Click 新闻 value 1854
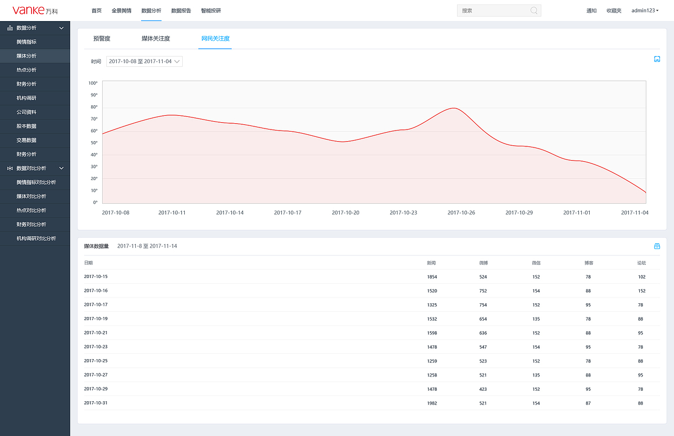The image size is (674, 436). [x=432, y=277]
